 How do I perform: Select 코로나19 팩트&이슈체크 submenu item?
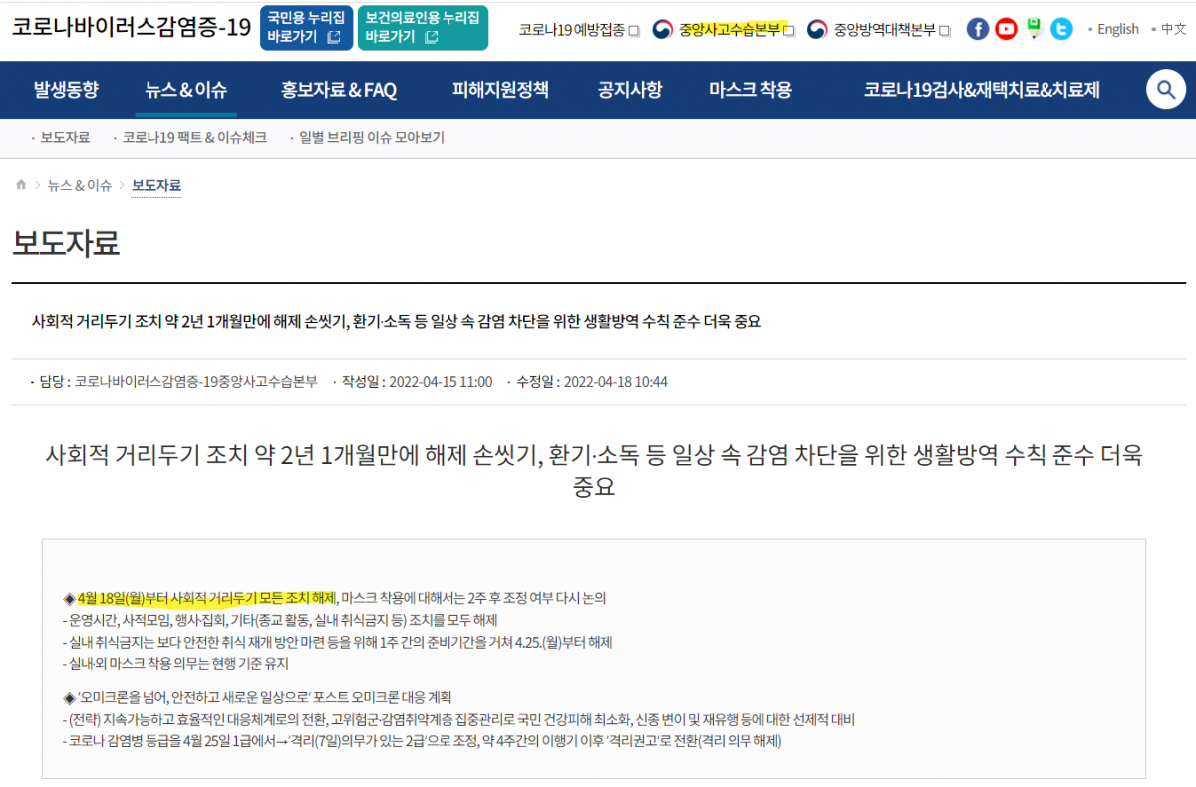194,138
